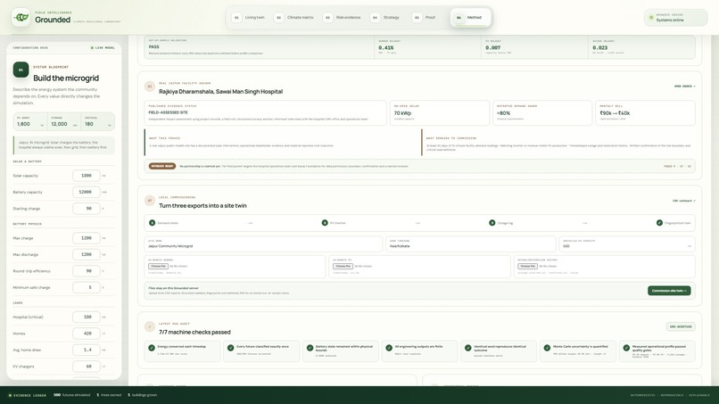Screen dimensions: 719x404
Task: Click the PV inverter step circle icon
Action: 325,223
